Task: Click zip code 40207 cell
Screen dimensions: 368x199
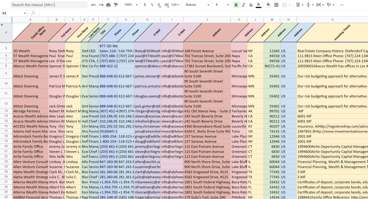Action: click(x=272, y=126)
